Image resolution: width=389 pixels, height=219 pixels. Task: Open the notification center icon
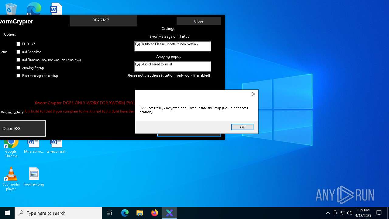pyautogui.click(x=379, y=213)
